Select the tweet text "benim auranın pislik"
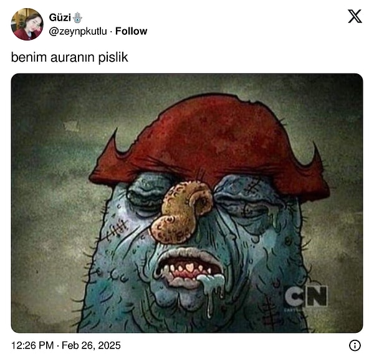 pyautogui.click(x=69, y=57)
